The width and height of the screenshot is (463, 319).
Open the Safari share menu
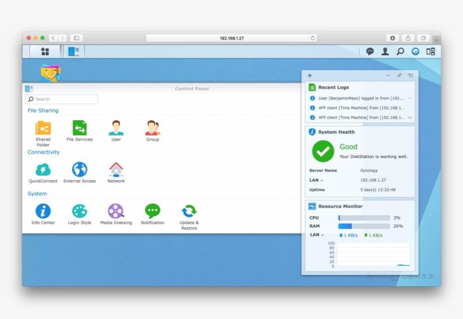(x=408, y=38)
